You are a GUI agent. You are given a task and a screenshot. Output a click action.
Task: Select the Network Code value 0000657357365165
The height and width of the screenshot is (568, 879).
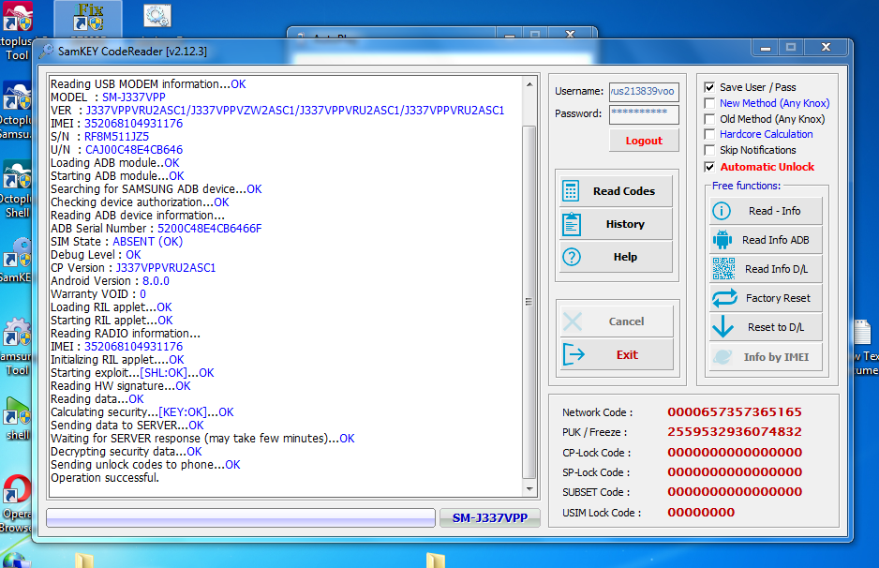735,412
